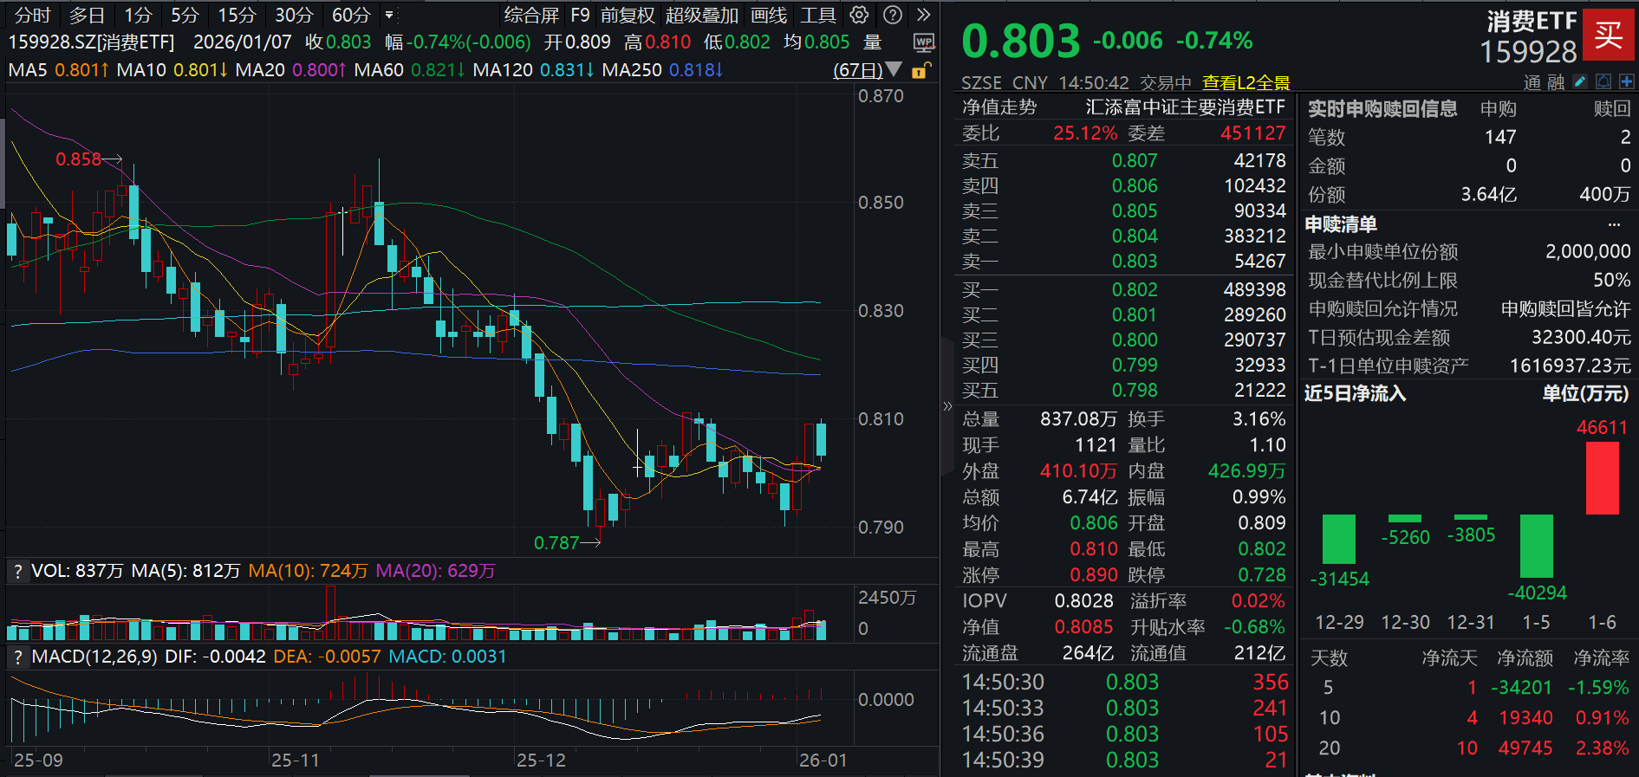Open MACD indicator help question mark
Screen dimensions: 1639x777
tap(16, 657)
